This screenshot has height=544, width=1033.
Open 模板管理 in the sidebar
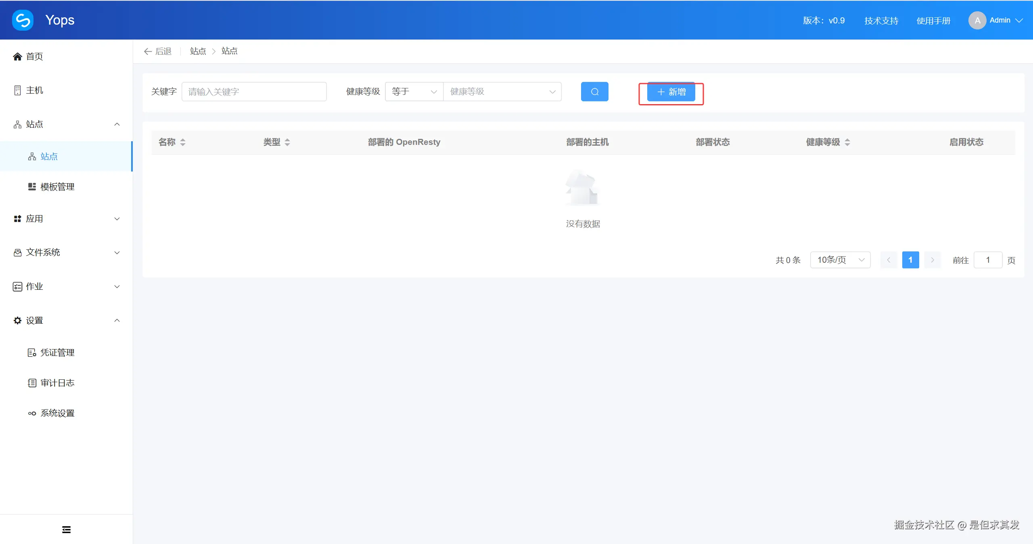(x=57, y=187)
